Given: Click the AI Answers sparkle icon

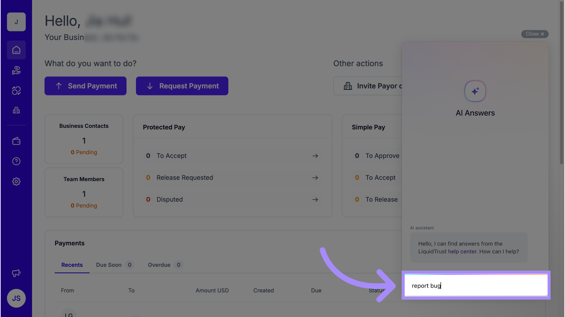Looking at the screenshot, I should tap(475, 91).
